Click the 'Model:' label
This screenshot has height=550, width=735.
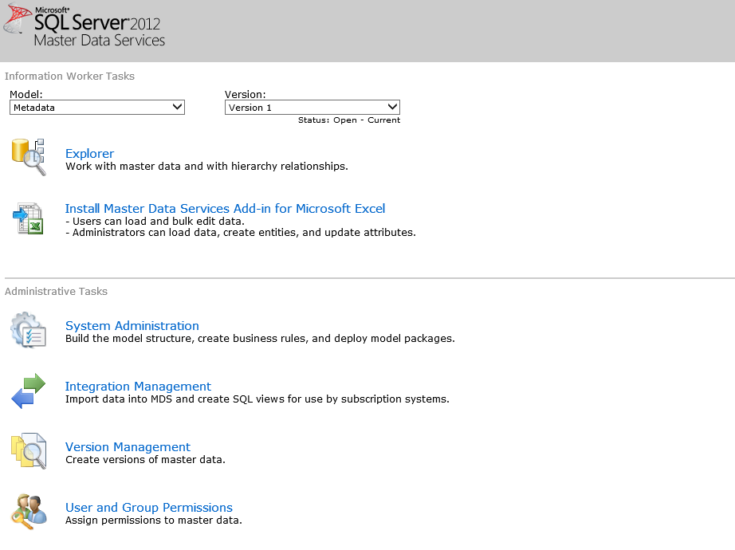click(26, 94)
